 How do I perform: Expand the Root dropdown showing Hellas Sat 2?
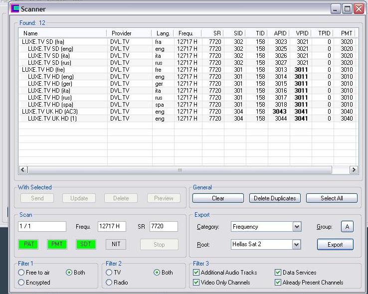297,245
